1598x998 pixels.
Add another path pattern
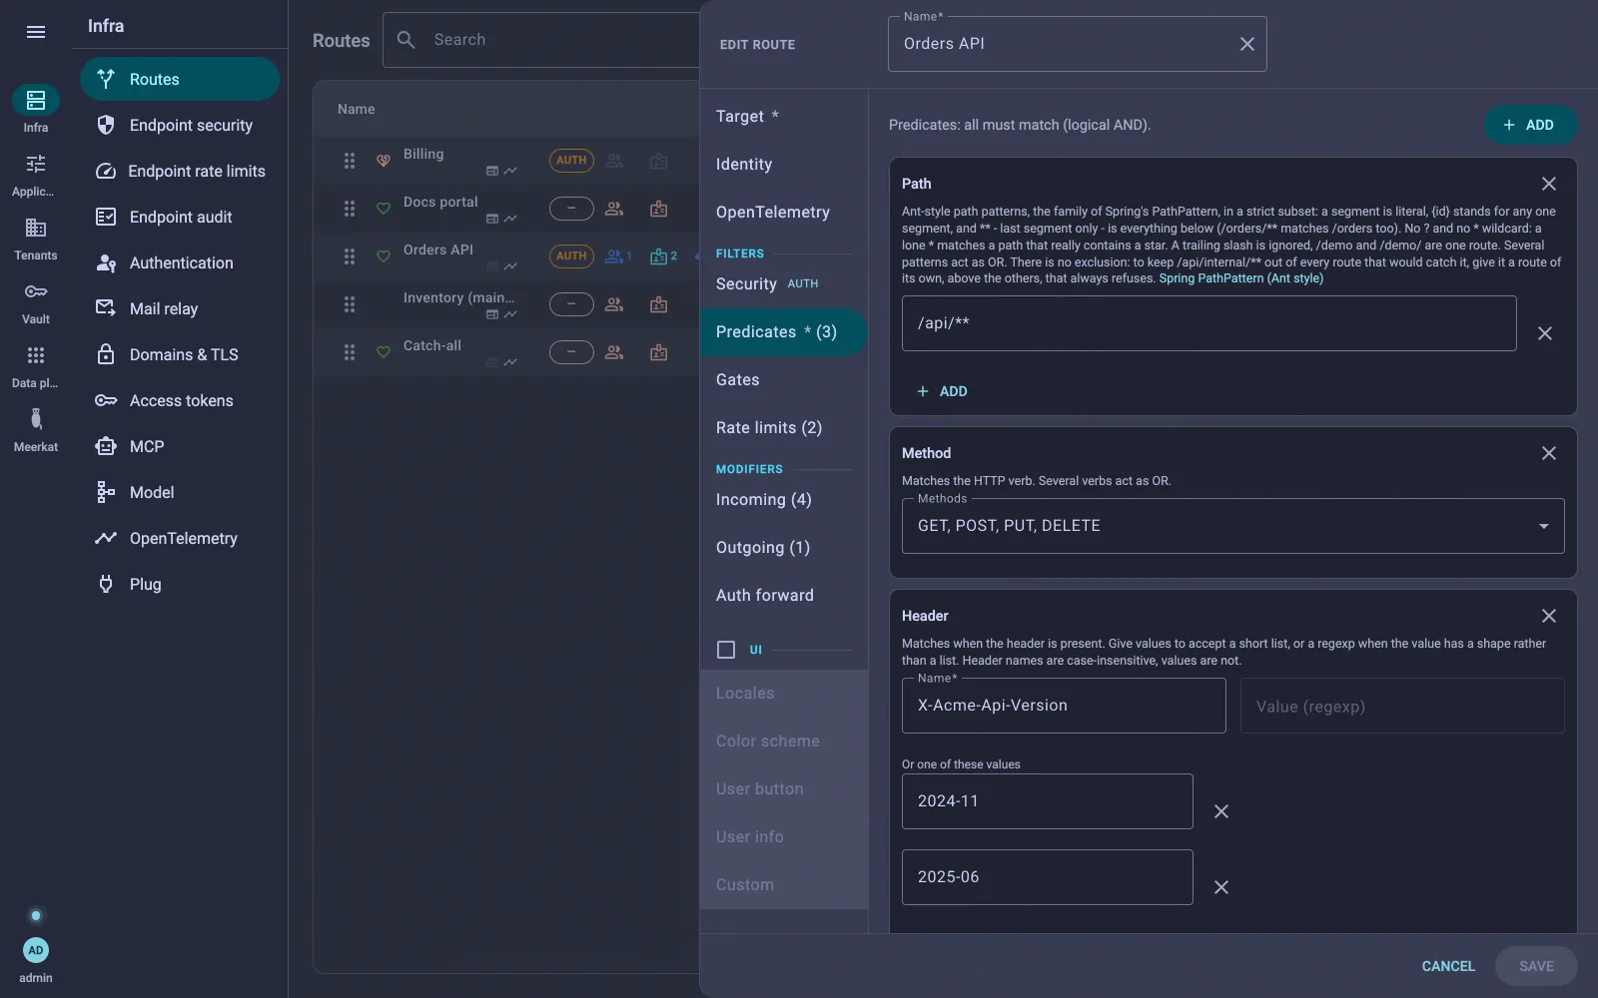(x=942, y=391)
